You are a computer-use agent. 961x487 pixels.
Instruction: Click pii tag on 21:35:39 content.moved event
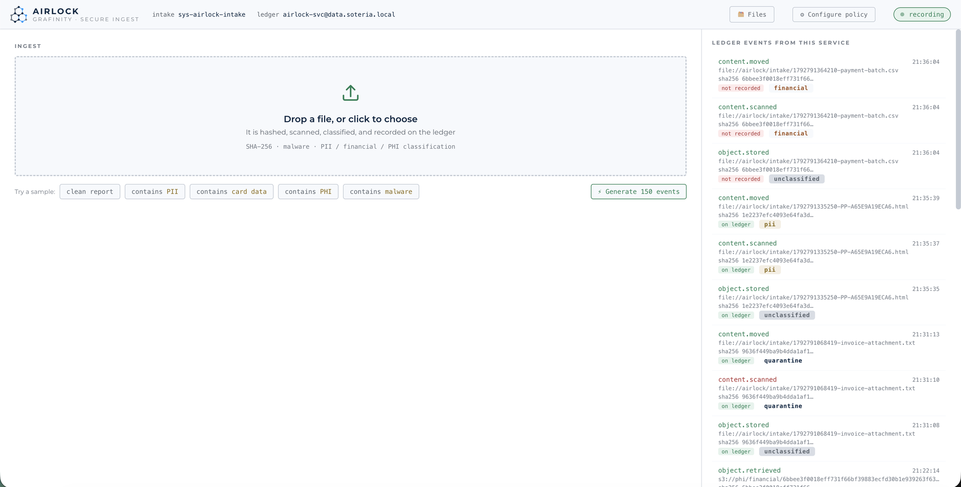(x=770, y=224)
